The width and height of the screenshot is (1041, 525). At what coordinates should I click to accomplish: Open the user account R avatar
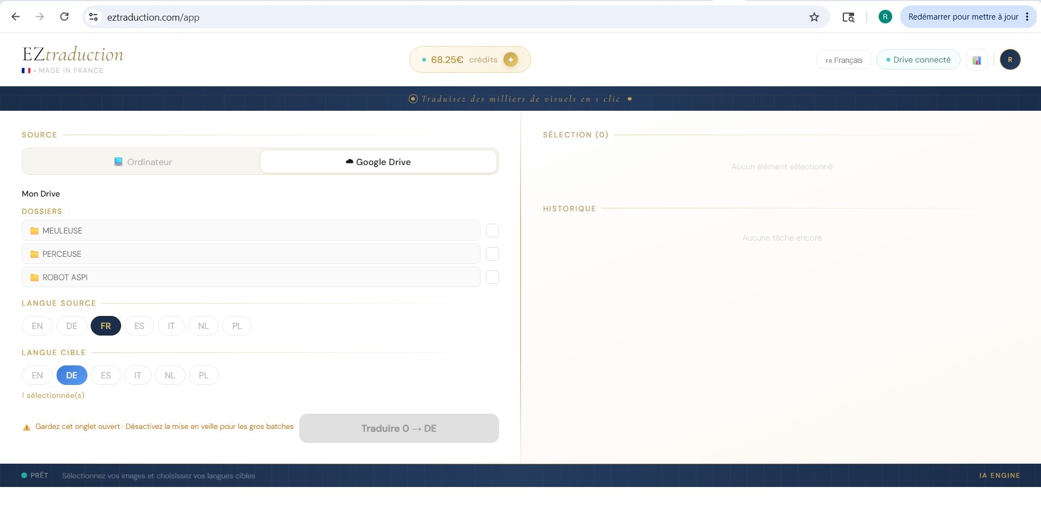[1010, 60]
